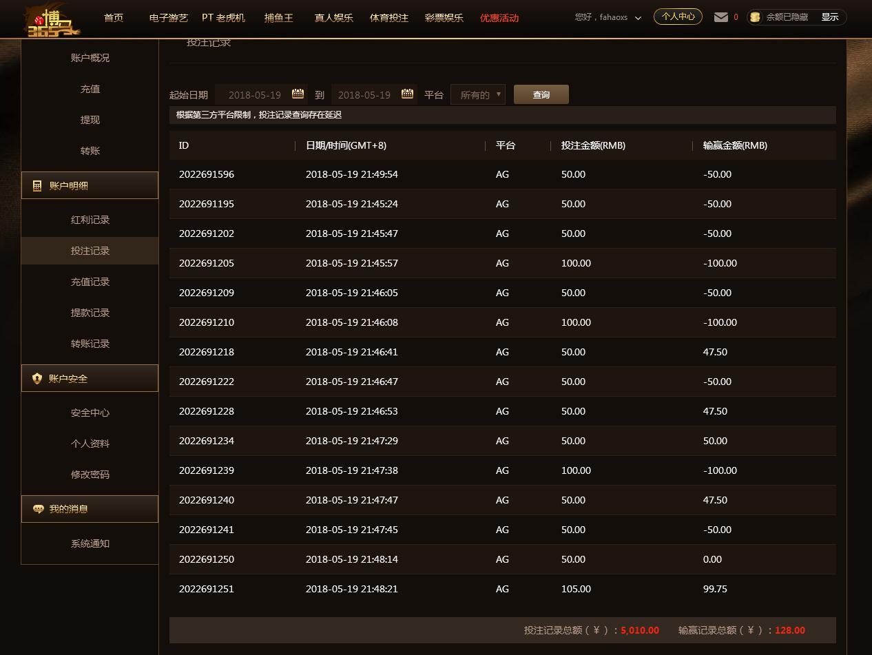Click timestamp 2018-05-19 21:49:54
Viewport: 872px width, 655px height.
[352, 174]
